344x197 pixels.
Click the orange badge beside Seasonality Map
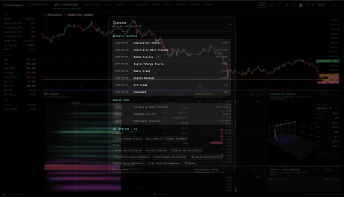(118, 114)
